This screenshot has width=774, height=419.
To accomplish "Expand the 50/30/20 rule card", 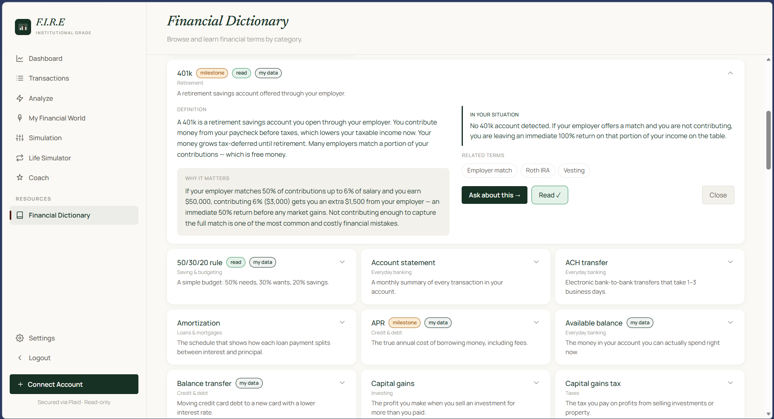I will pyautogui.click(x=342, y=262).
